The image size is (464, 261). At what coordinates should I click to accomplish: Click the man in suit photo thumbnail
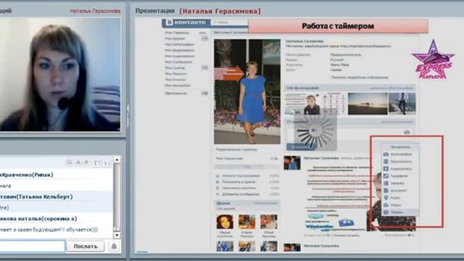(402, 104)
